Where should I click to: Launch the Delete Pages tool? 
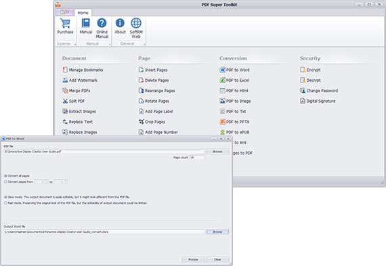[154, 81]
